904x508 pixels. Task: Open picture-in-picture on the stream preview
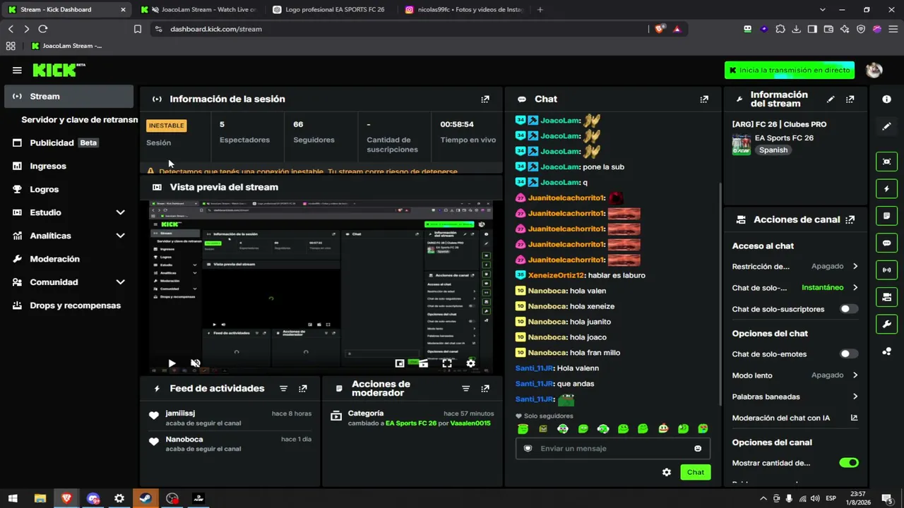[400, 363]
